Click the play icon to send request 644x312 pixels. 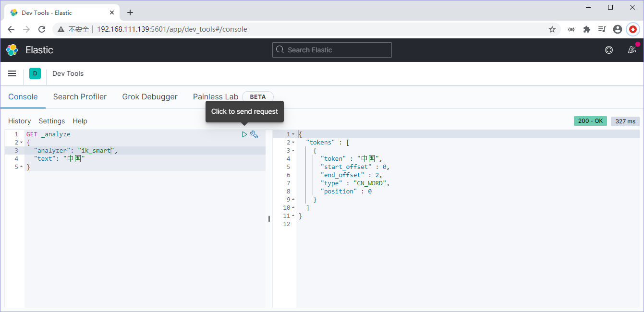(244, 135)
